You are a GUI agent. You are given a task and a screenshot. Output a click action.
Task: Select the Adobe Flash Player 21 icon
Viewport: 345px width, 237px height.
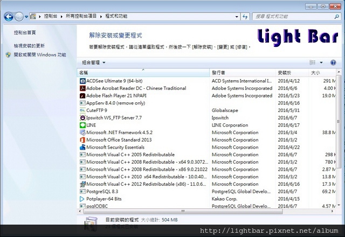[82, 96]
